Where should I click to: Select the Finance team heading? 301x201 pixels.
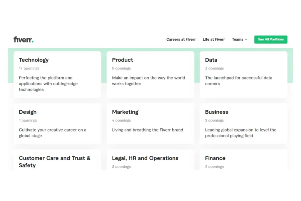pos(215,158)
